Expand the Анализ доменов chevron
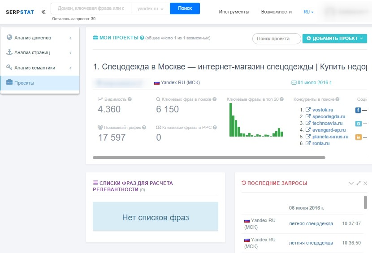The image size is (372, 253). pos(70,38)
